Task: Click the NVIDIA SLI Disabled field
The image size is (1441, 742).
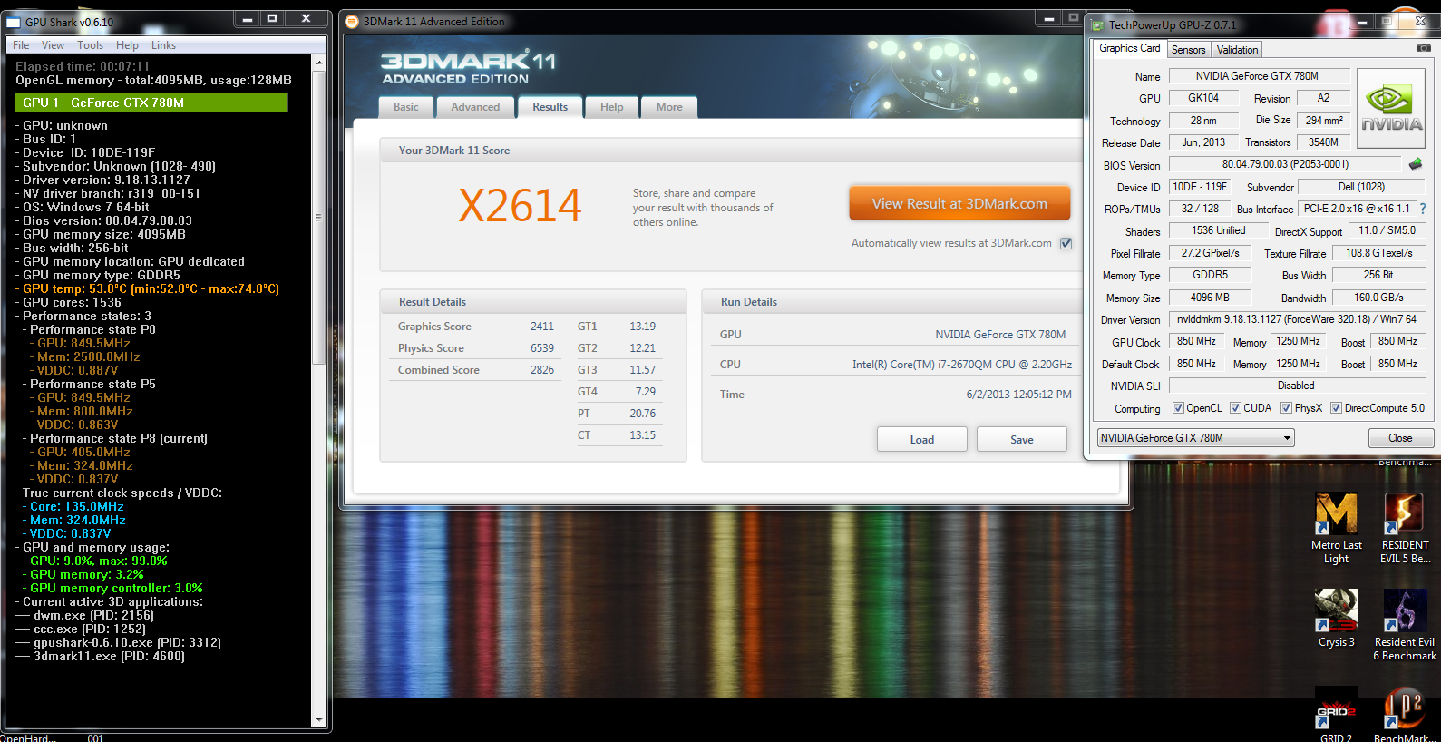Action: coord(1297,386)
